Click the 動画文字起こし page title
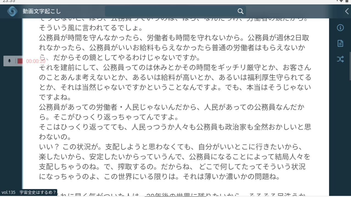The width and height of the screenshot is (351, 197). (x=42, y=11)
